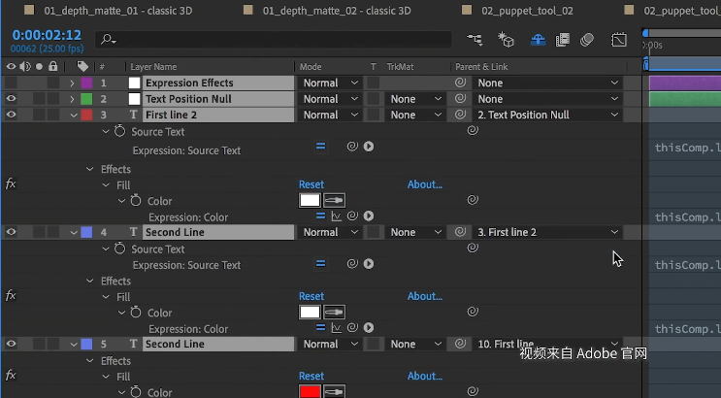Open TrkMat dropdown for Text Position Null
The width and height of the screenshot is (721, 398).
414,98
